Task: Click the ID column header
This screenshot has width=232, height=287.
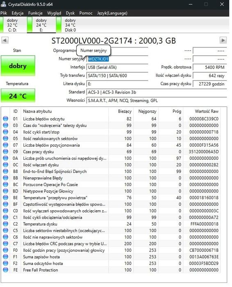Action: pos(15,111)
